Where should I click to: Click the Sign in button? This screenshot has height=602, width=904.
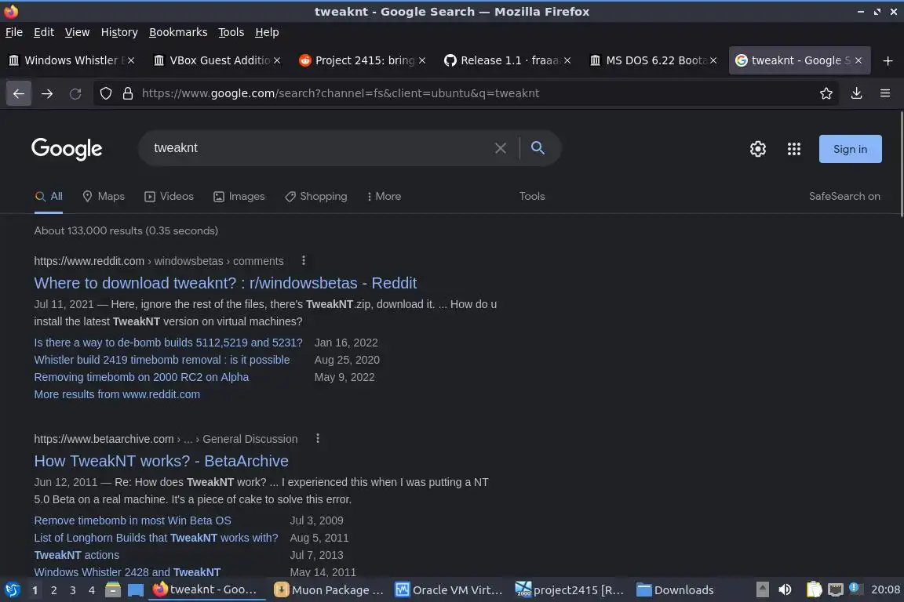click(850, 149)
